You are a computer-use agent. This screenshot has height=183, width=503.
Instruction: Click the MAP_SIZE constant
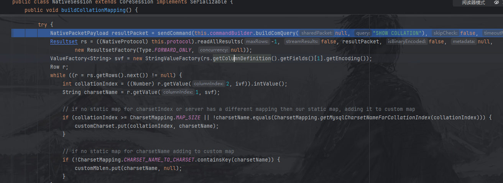coord(189,117)
